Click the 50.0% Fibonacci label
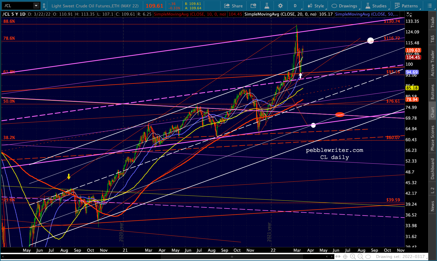 click(x=9, y=101)
